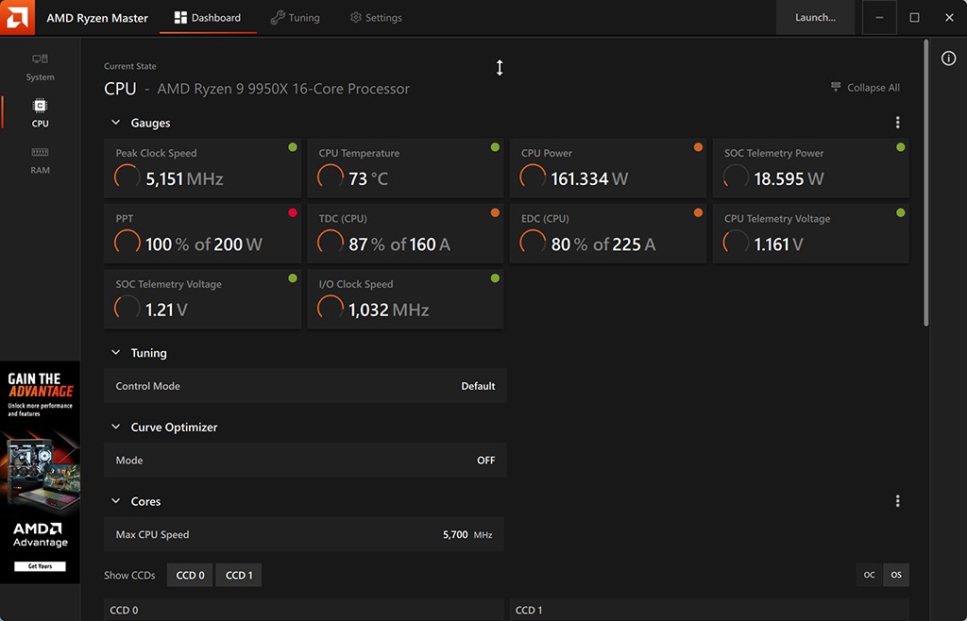This screenshot has width=967, height=621.
Task: Collapse the Gauges section
Action: 115,123
